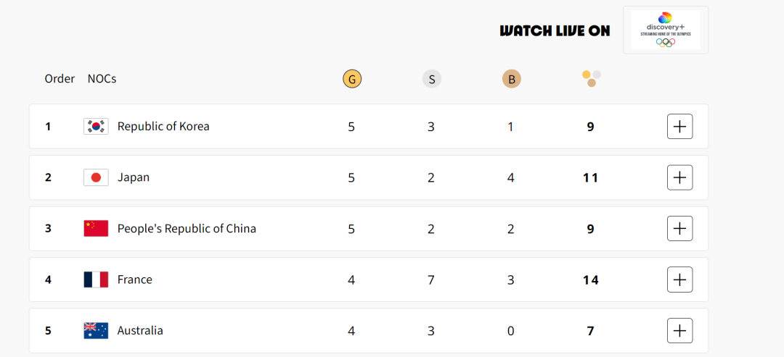This screenshot has height=357, width=784.
Task: Click the Gold medal G icon header
Action: pos(352,79)
